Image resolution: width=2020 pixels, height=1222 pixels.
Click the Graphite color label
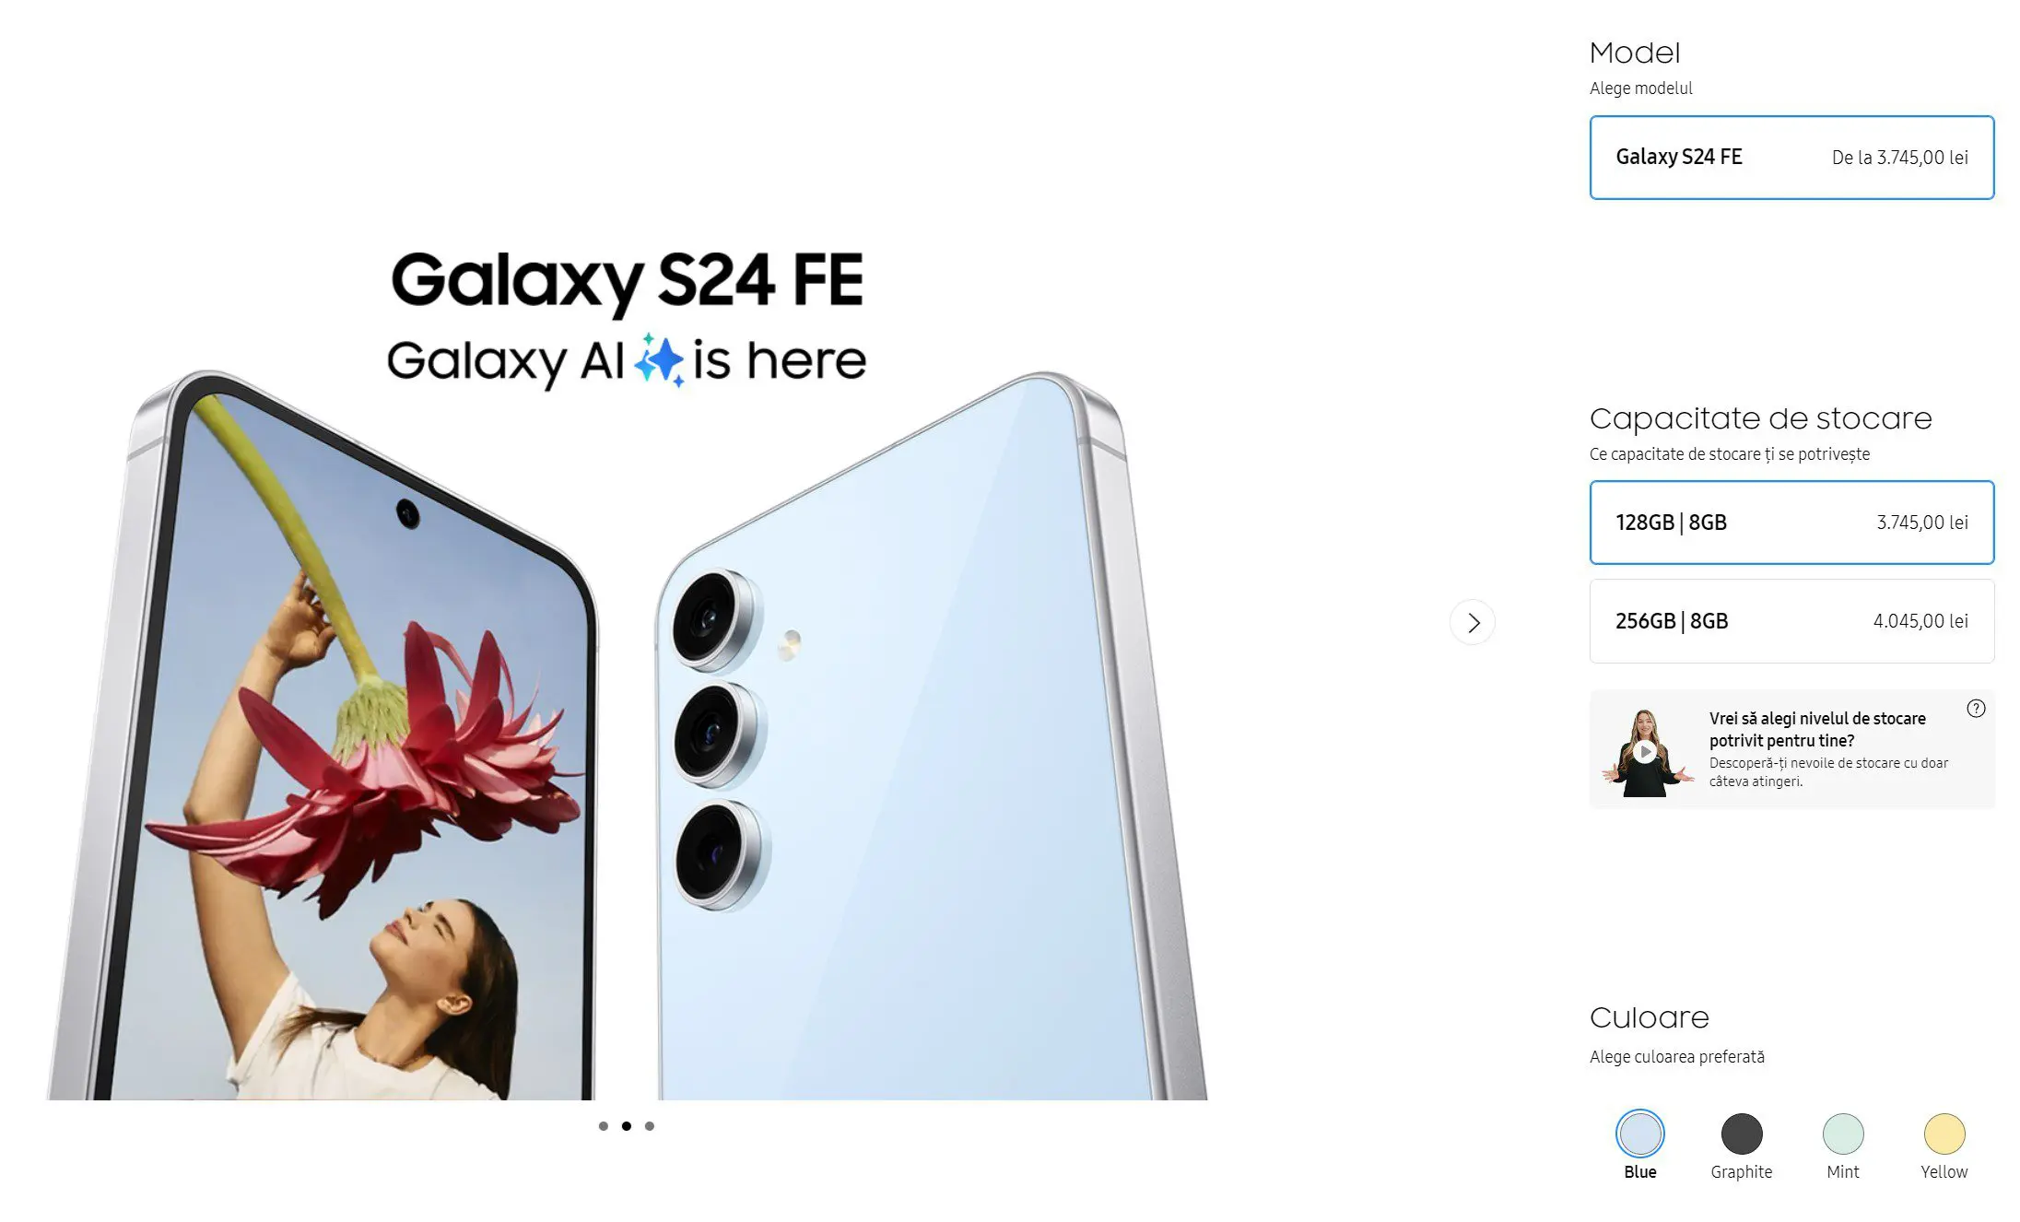click(1742, 1172)
